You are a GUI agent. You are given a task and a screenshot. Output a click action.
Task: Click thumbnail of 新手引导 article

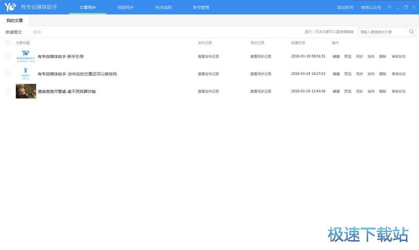pos(26,56)
